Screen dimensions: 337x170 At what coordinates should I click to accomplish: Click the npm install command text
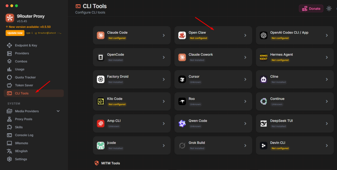coord(44,33)
